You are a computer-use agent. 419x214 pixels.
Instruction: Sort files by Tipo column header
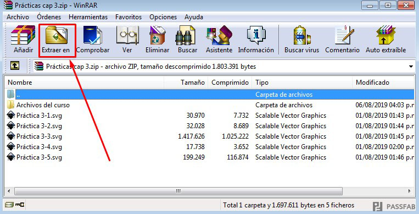coord(302,83)
